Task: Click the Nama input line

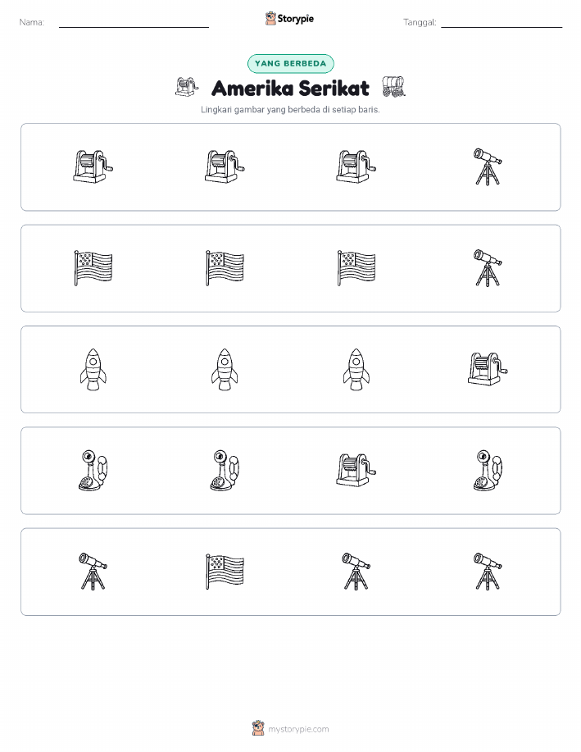Action: click(x=134, y=23)
